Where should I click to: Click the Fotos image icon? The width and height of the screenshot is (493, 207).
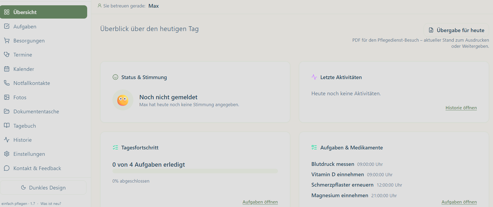click(7, 97)
